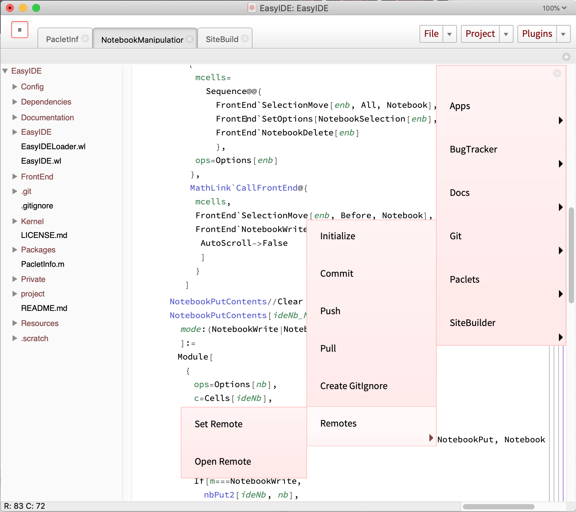Expand the Packages folder

[x=14, y=250]
